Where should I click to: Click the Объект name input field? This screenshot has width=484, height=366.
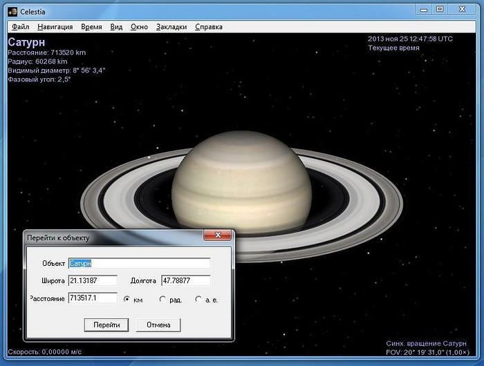(138, 263)
